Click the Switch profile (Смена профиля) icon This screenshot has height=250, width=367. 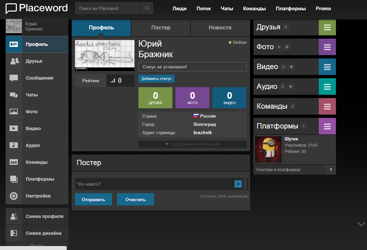[x=14, y=217]
